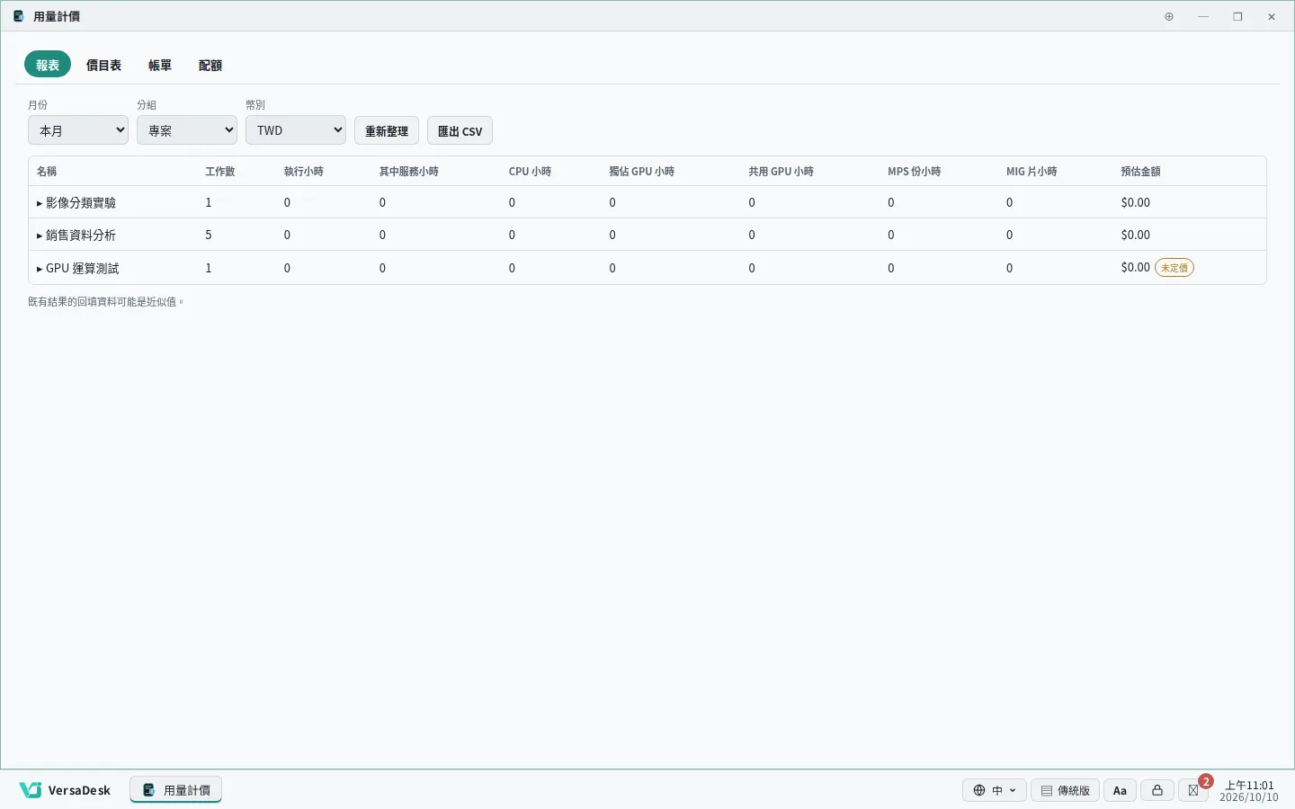1295x809 pixels.
Task: Open notifications icon with badge 2
Action: click(1194, 790)
